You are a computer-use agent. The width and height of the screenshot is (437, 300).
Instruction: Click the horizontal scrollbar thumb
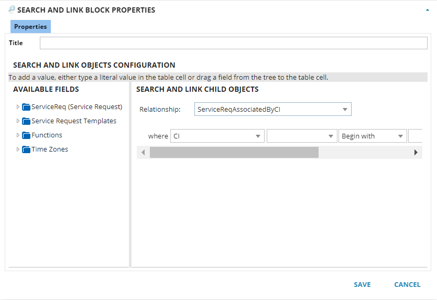pos(234,153)
